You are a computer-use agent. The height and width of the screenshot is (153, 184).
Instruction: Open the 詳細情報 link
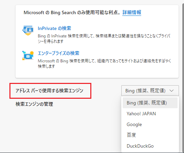132,12
